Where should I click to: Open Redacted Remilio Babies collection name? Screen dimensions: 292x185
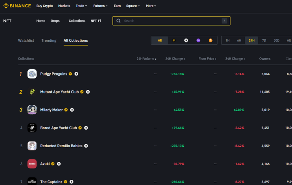(x=61, y=146)
